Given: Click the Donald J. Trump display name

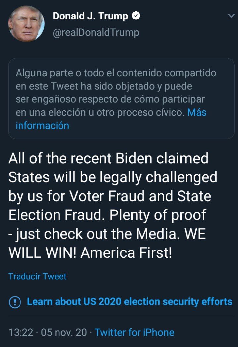Looking at the screenshot, I should [x=90, y=16].
